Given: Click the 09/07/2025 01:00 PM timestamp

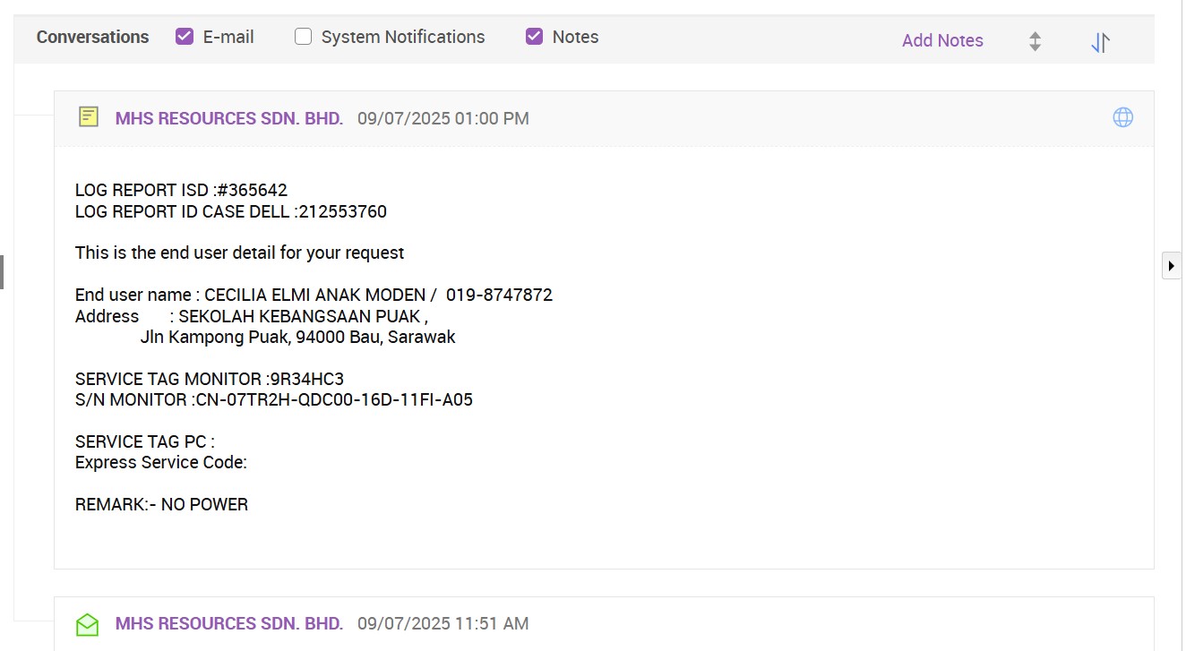Looking at the screenshot, I should click(x=443, y=118).
